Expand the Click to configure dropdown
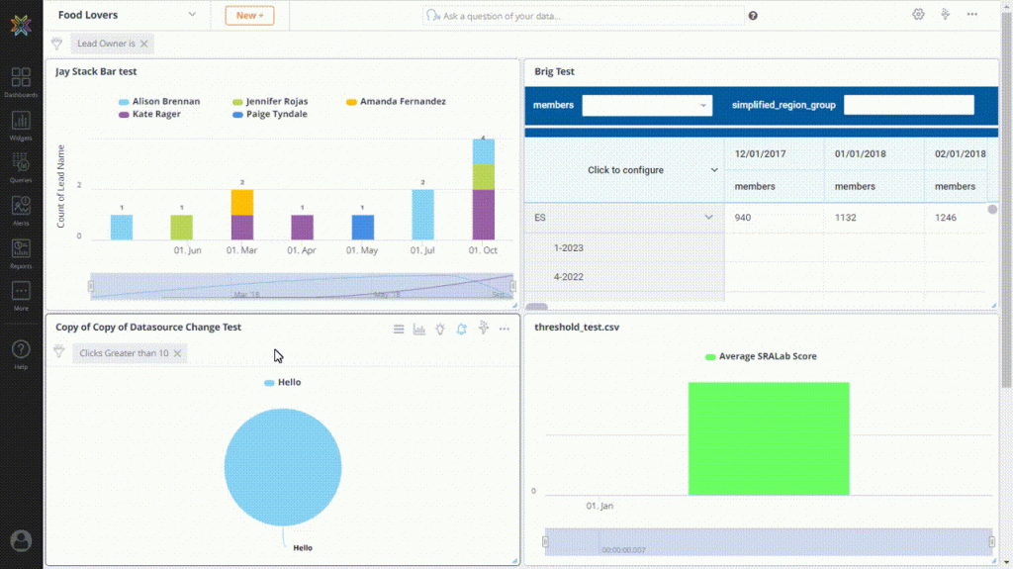 point(714,170)
